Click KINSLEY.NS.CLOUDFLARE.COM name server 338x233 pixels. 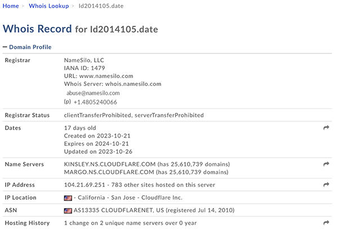[110, 165]
